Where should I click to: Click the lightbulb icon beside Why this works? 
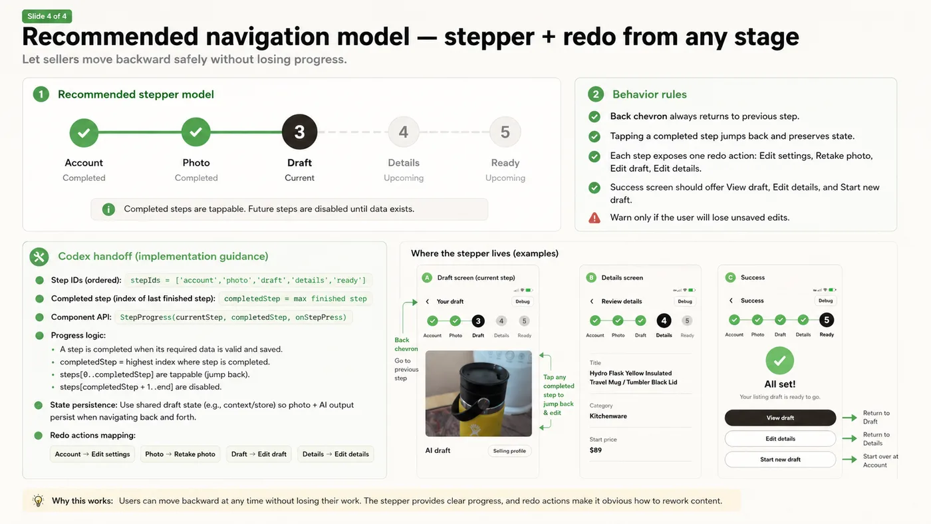(x=39, y=501)
